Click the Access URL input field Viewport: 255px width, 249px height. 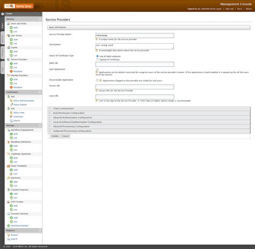pos(134,87)
